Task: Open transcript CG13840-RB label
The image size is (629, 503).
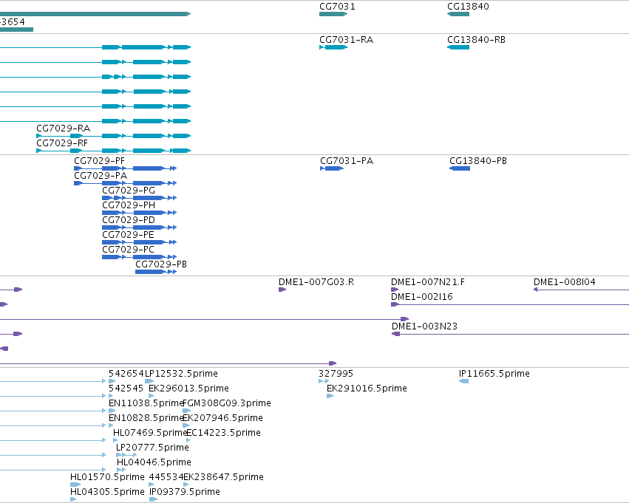Action: tap(476, 40)
